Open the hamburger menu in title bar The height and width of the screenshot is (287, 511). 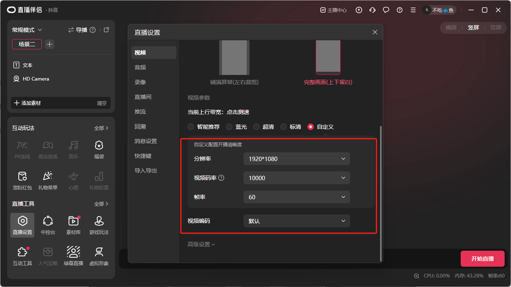click(x=413, y=10)
